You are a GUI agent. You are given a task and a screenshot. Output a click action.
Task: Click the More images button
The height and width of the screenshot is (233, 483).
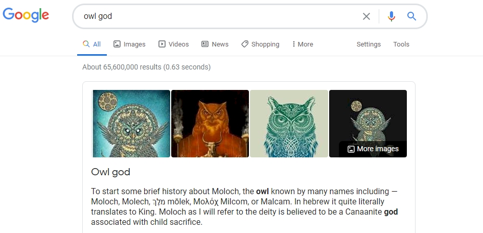pos(373,149)
